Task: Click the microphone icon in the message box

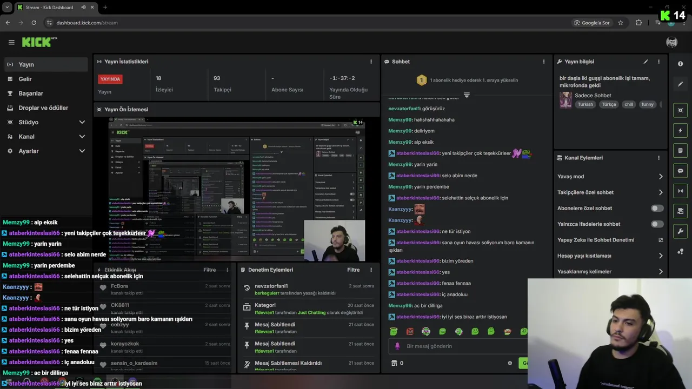Action: pyautogui.click(x=397, y=346)
